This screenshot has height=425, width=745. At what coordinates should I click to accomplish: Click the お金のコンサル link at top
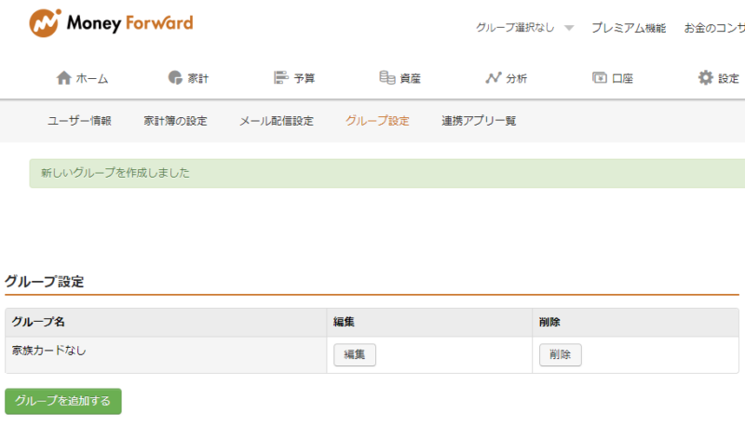click(713, 28)
